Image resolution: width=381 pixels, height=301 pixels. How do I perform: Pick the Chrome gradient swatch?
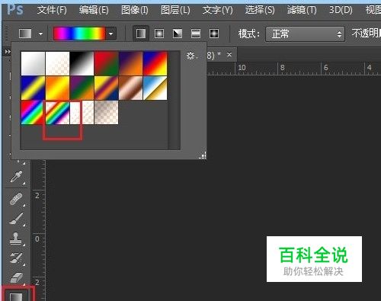(x=155, y=88)
